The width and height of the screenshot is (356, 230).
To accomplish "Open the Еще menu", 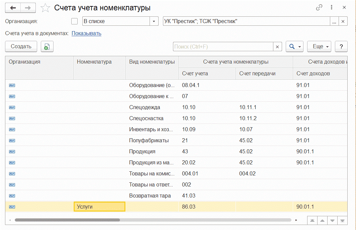I will tap(319, 47).
